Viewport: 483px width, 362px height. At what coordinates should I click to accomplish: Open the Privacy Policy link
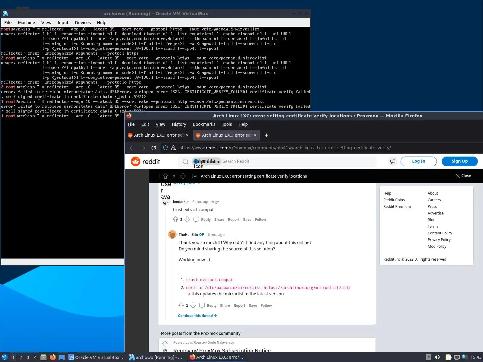pyautogui.click(x=439, y=240)
